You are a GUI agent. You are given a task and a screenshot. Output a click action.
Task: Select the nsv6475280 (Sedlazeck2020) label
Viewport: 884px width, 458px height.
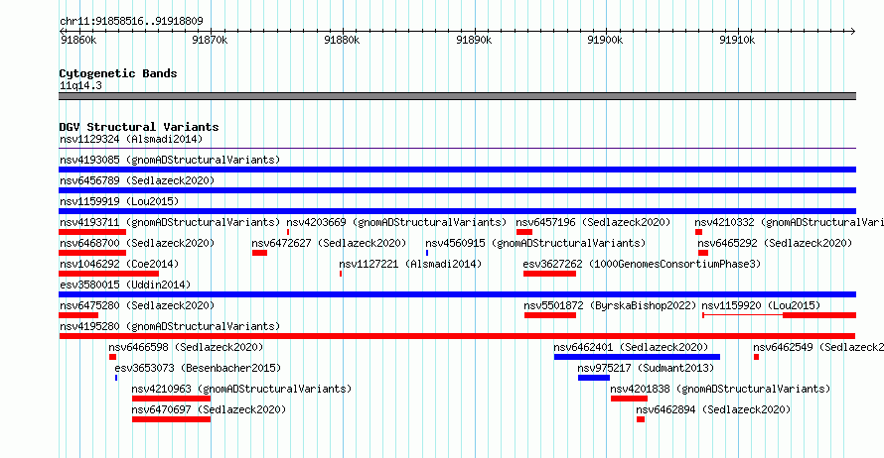click(x=137, y=305)
